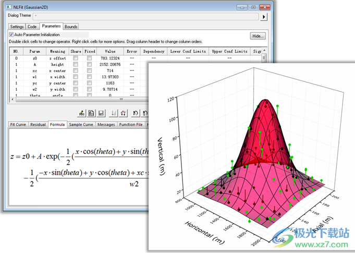Click the first undo-style arrow icon
The width and height of the screenshot is (355, 253).
click(x=136, y=113)
